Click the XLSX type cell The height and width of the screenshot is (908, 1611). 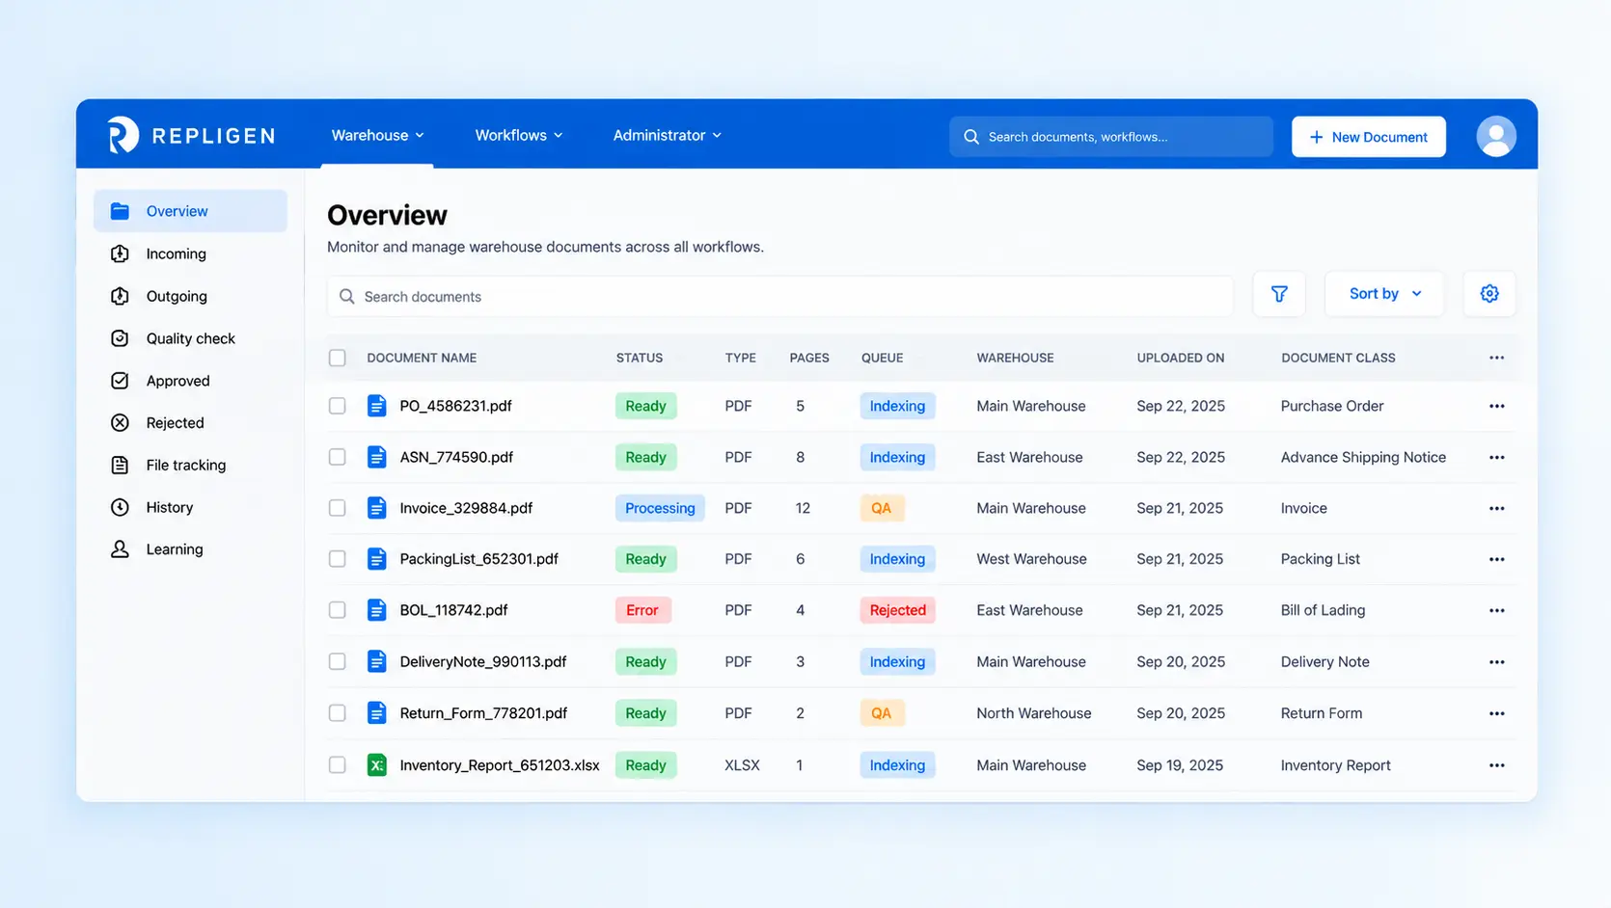coord(742,765)
